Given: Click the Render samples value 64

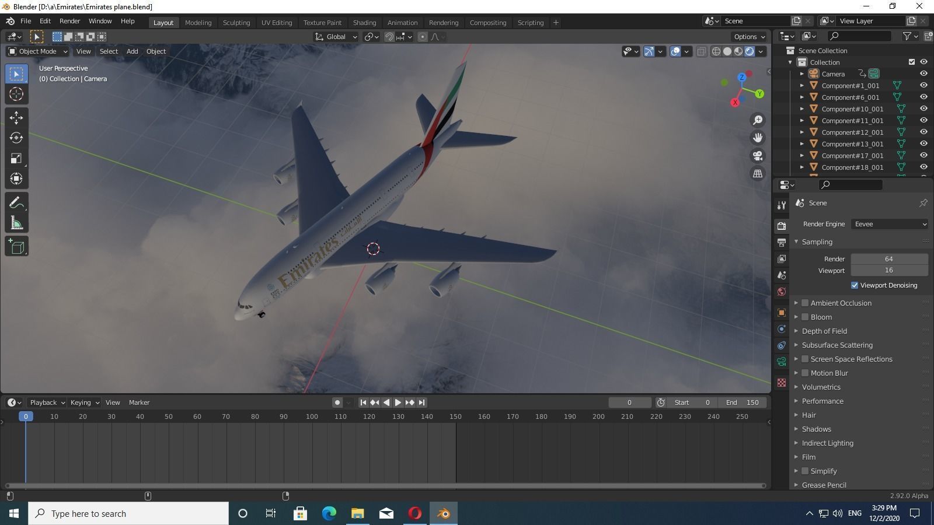Looking at the screenshot, I should click(889, 259).
